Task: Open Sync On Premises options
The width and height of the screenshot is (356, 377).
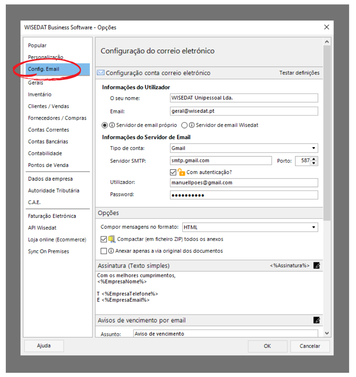Action: [48, 251]
